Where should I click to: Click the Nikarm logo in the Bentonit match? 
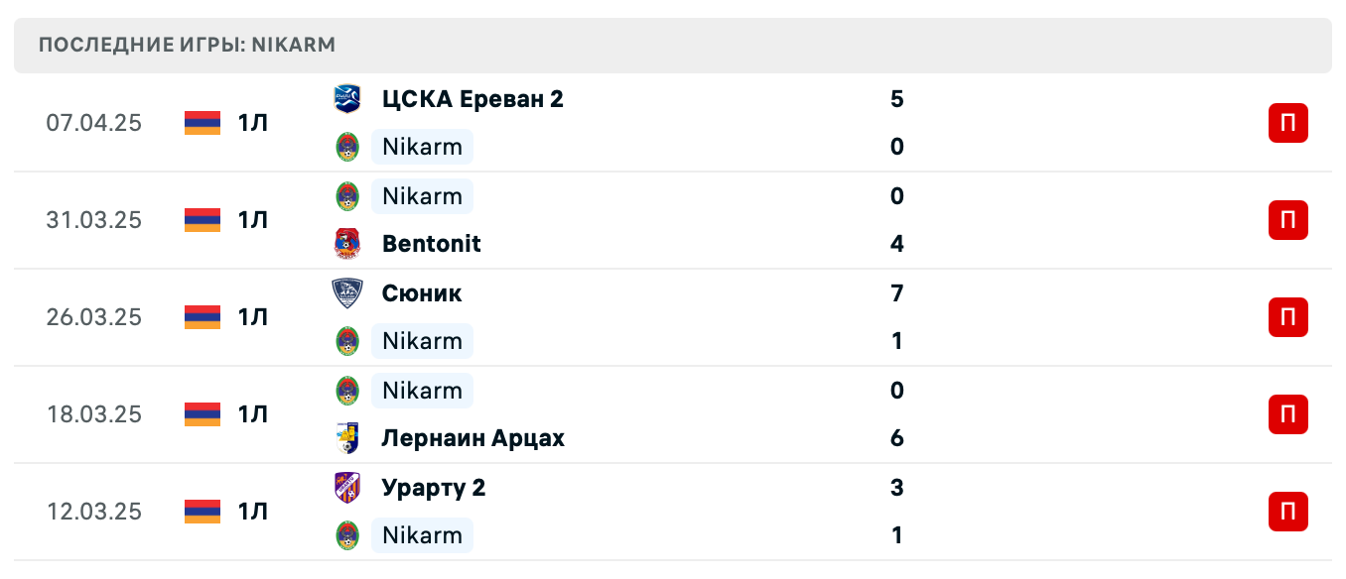coord(348,195)
